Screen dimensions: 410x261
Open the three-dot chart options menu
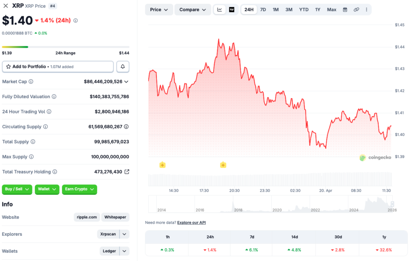pyautogui.click(x=367, y=9)
